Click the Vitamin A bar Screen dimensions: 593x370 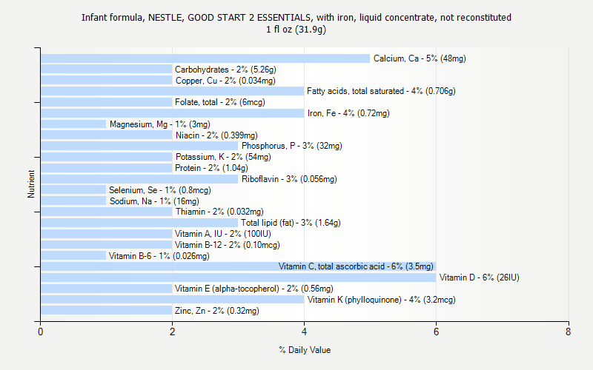[x=107, y=233]
